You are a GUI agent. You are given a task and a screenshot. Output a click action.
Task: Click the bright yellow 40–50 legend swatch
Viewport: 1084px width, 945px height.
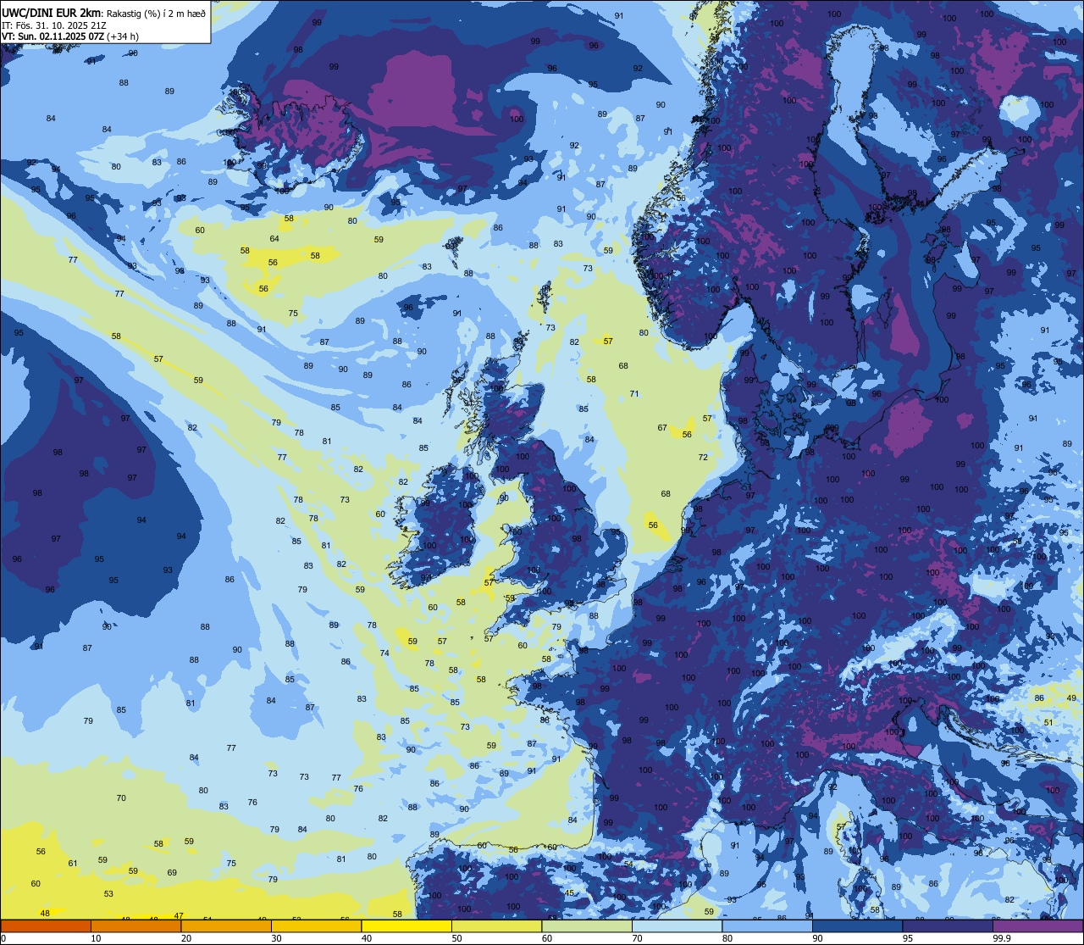(406, 926)
